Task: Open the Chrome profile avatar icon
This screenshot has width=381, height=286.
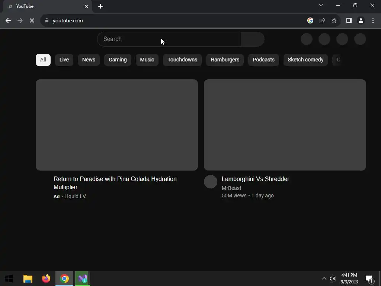Action: click(361, 21)
